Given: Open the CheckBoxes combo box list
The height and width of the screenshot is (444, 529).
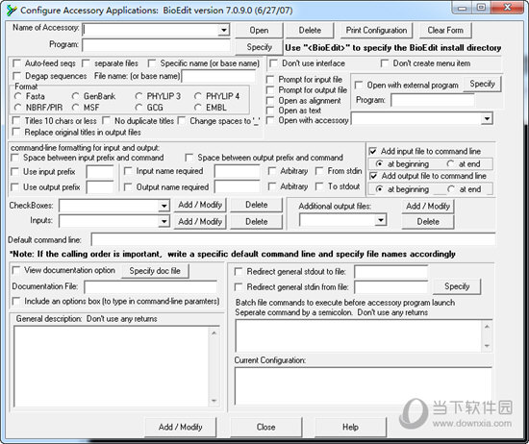Looking at the screenshot, I should point(164,206).
